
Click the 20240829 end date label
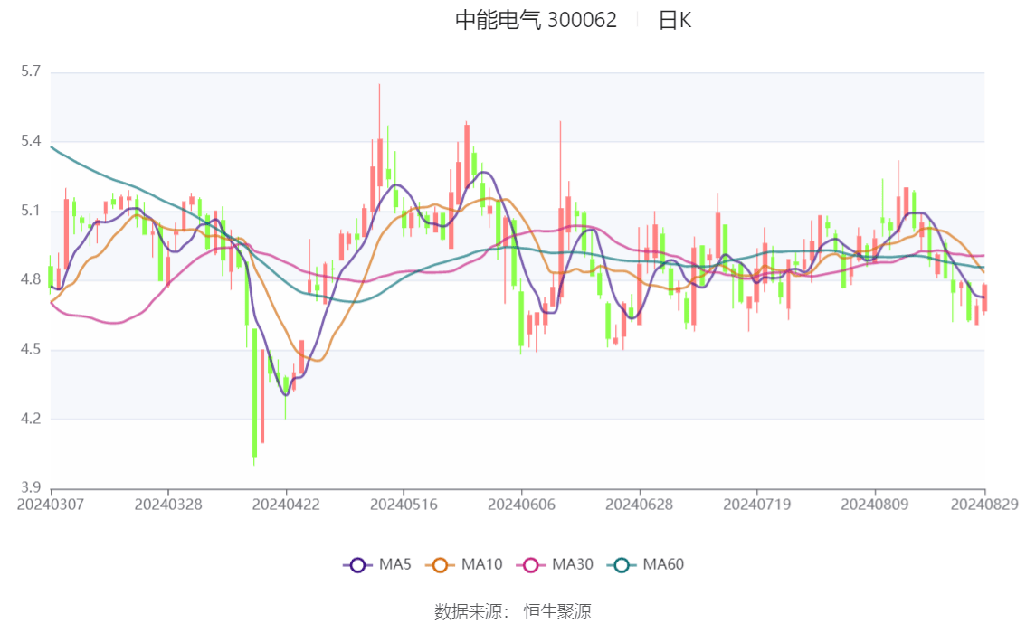tap(984, 504)
